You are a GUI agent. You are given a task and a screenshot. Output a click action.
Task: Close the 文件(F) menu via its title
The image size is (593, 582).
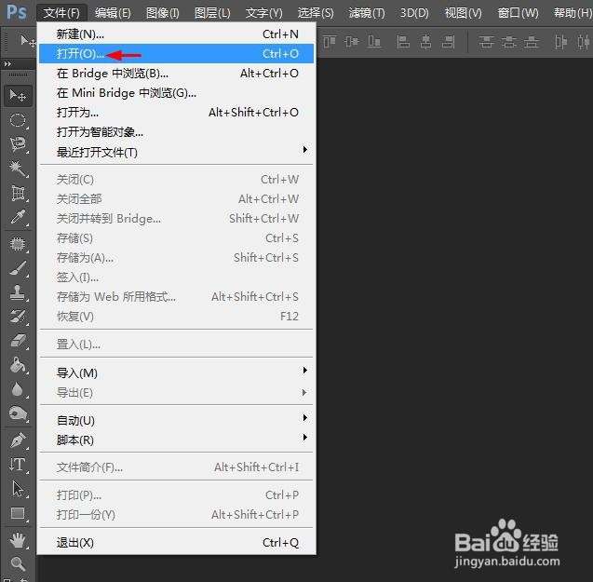coord(61,13)
